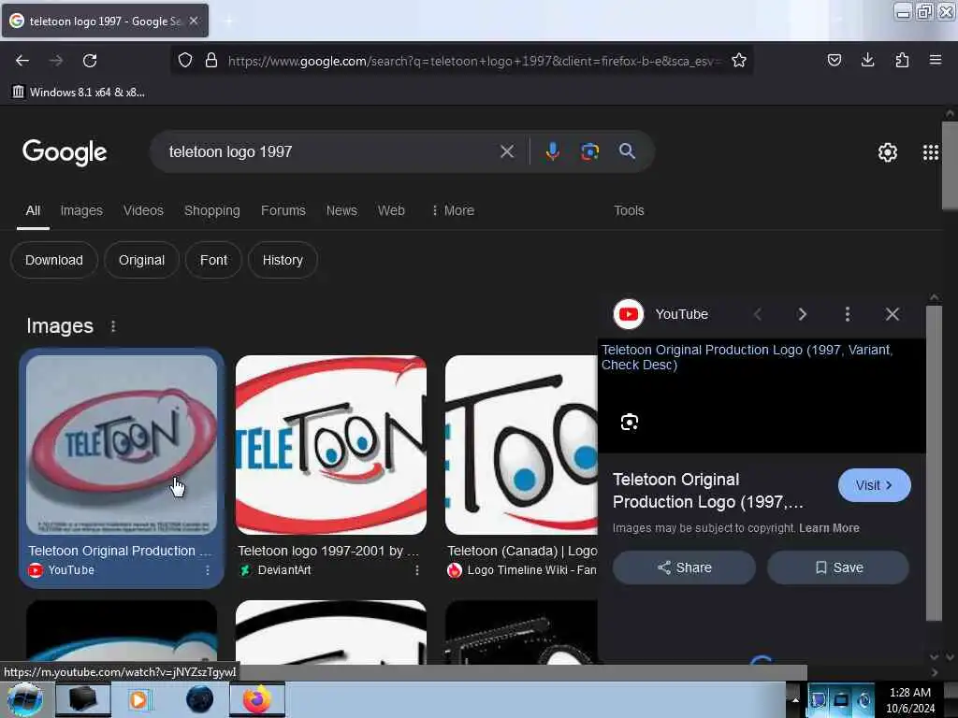This screenshot has height=718, width=958.
Task: Open the Learn More copyright link
Action: click(829, 528)
